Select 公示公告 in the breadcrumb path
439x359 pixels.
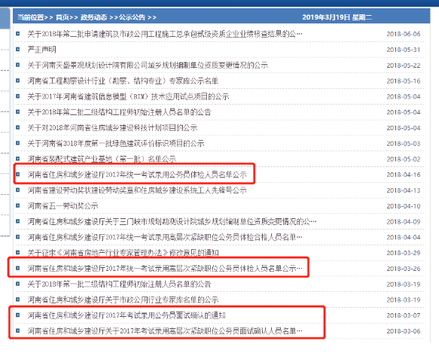point(132,17)
